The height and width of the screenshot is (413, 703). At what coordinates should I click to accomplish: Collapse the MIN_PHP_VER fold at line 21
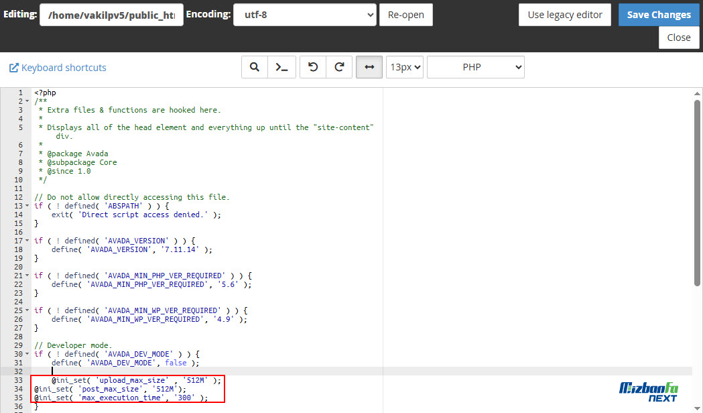point(27,276)
